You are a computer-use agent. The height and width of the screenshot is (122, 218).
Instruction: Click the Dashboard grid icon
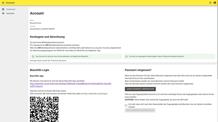3,9
